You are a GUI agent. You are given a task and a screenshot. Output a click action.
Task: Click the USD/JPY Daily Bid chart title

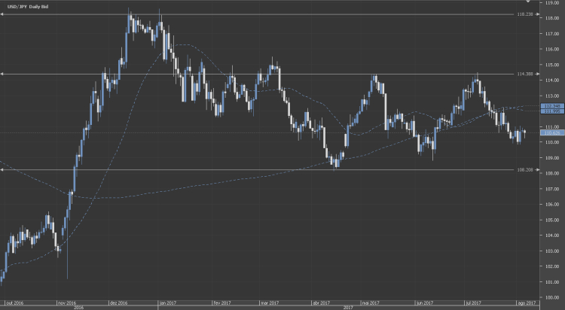coord(28,7)
